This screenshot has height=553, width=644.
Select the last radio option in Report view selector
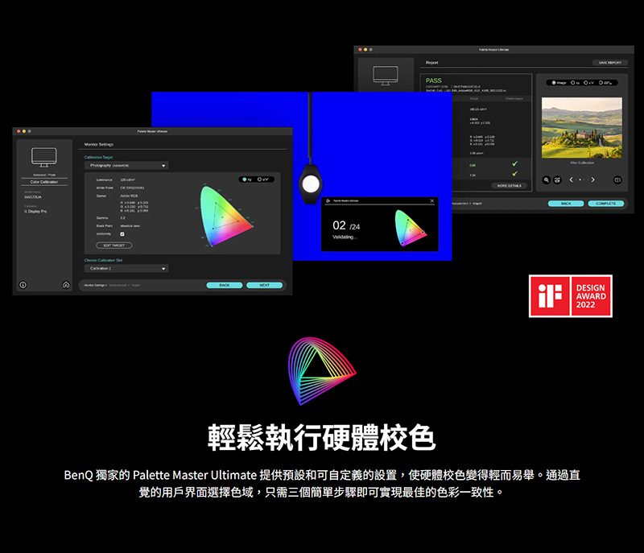(x=601, y=83)
